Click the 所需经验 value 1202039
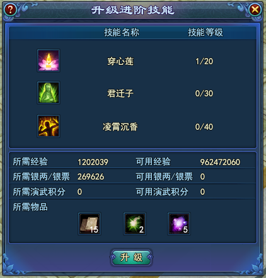The height and width of the screenshot is (278, 266). [x=93, y=162]
